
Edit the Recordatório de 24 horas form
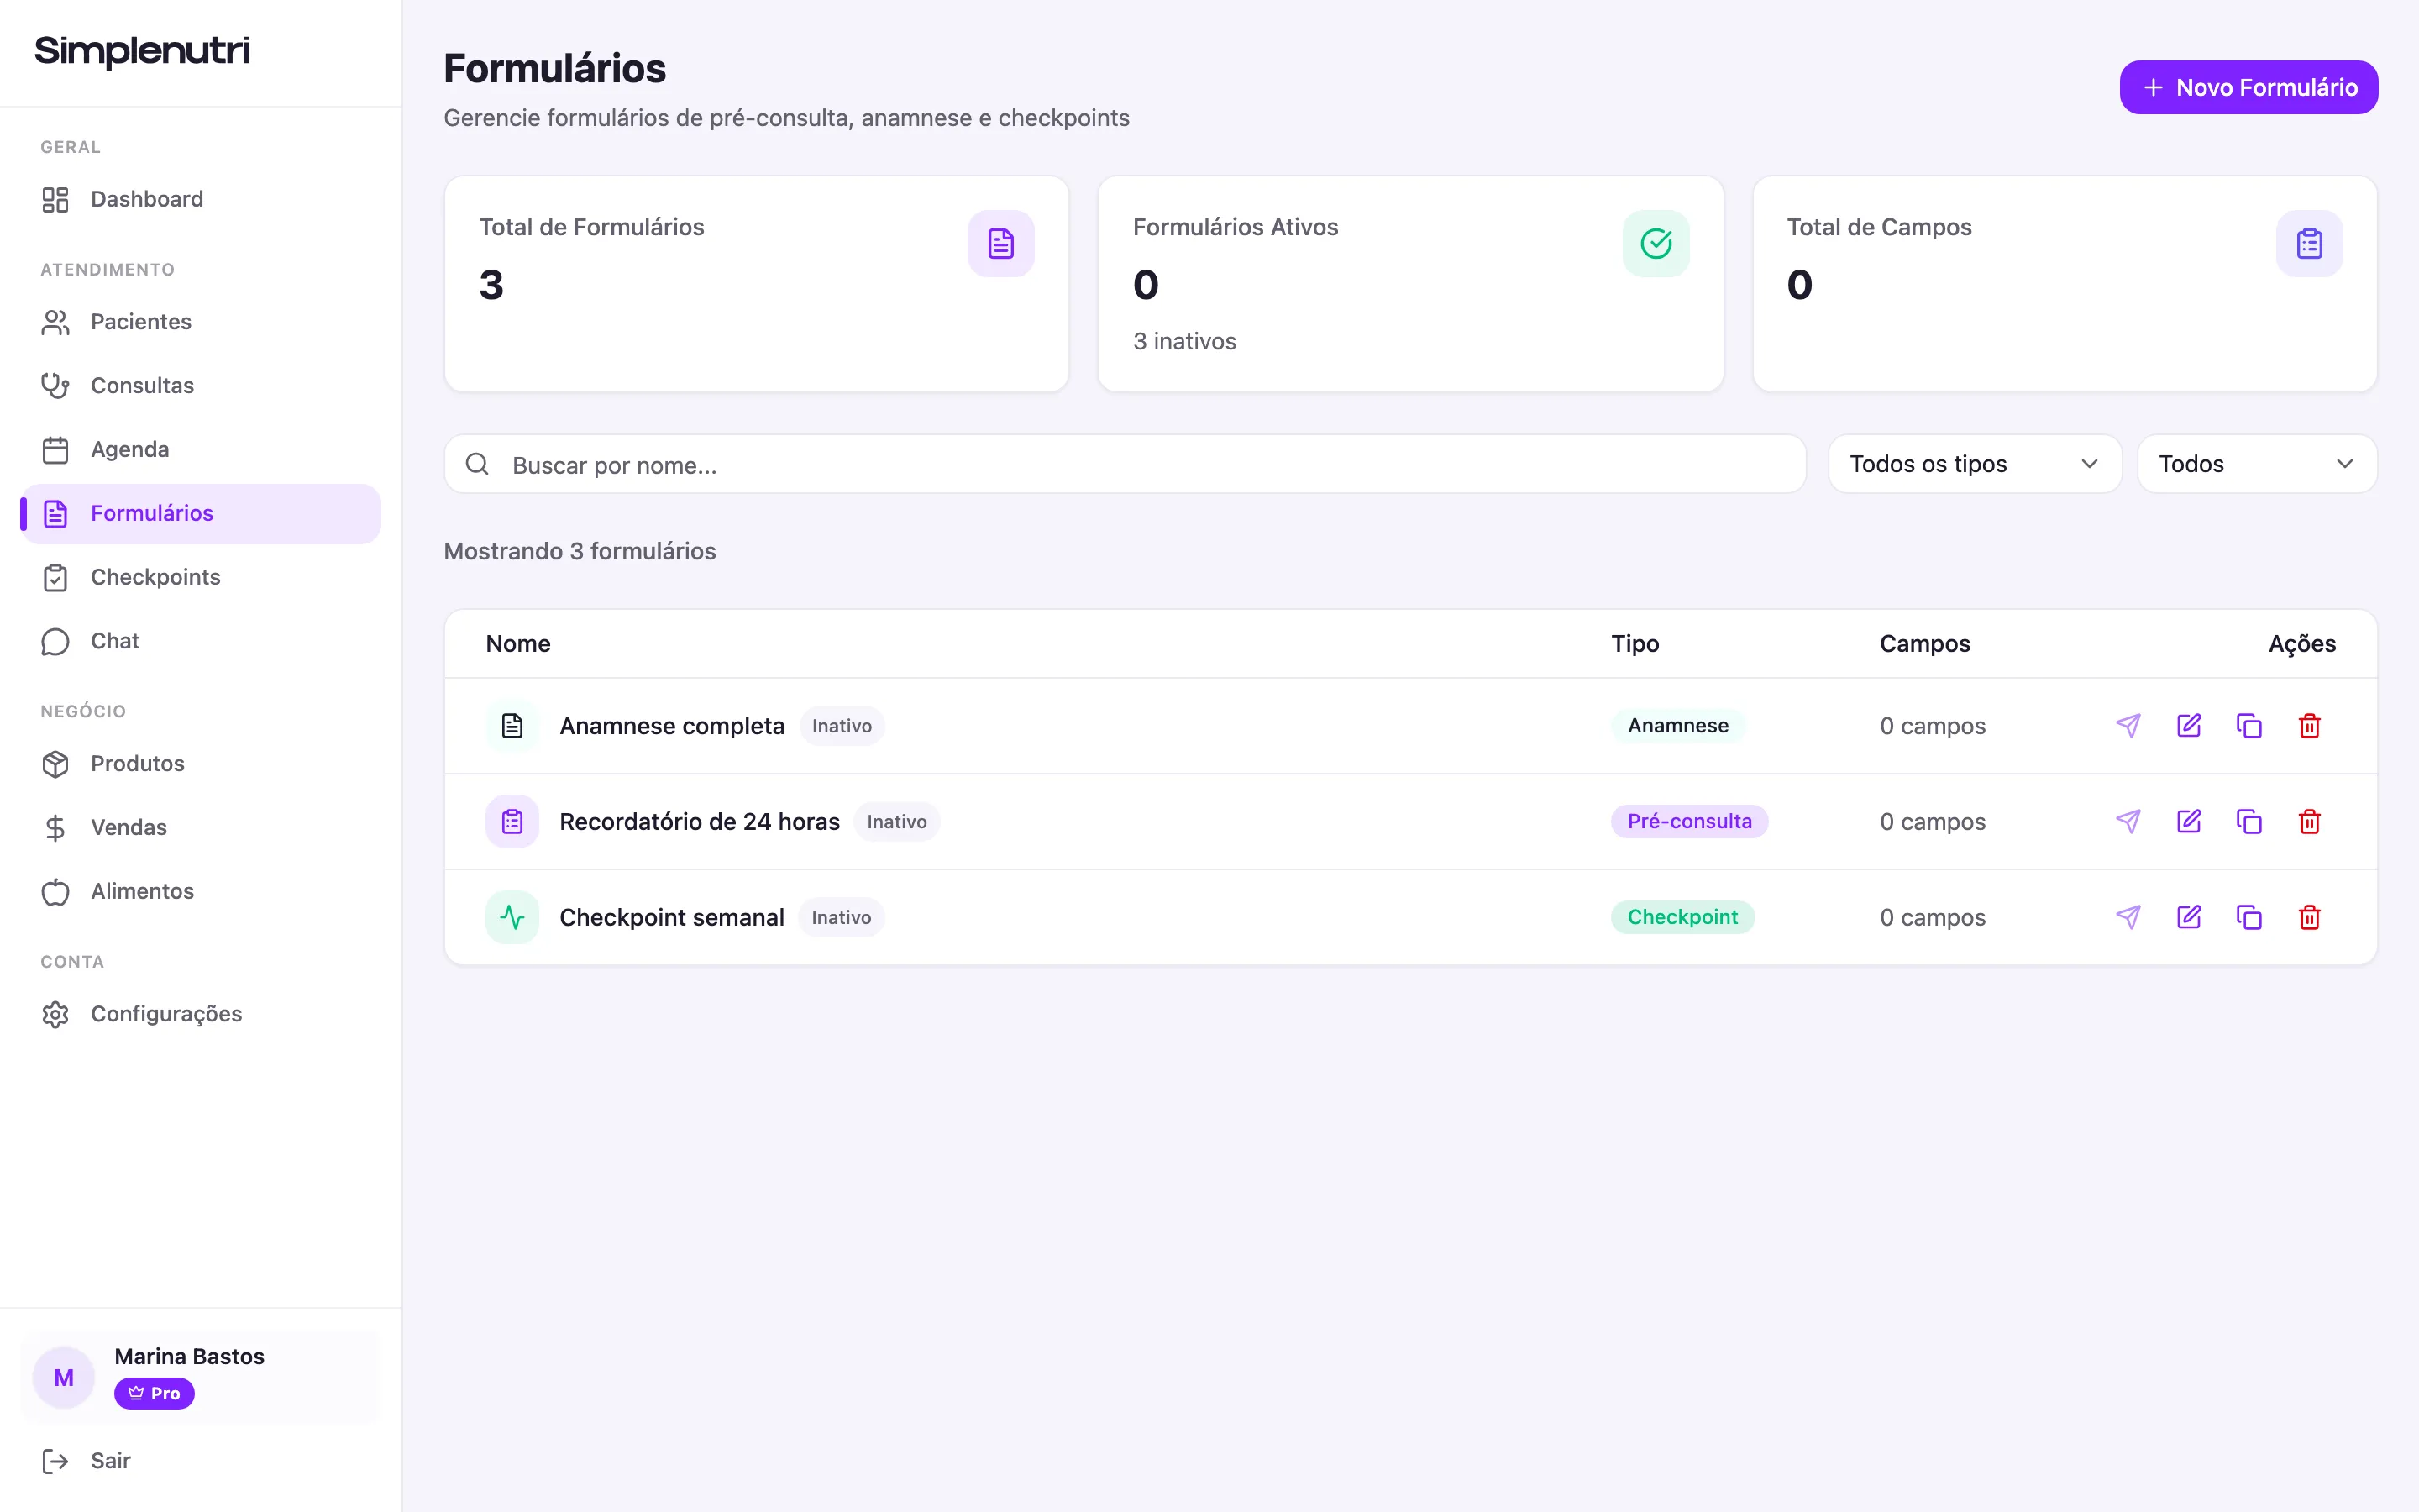(x=2189, y=822)
